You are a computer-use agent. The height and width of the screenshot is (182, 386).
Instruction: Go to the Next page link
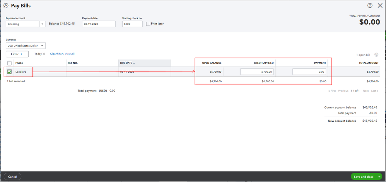tap(366, 91)
